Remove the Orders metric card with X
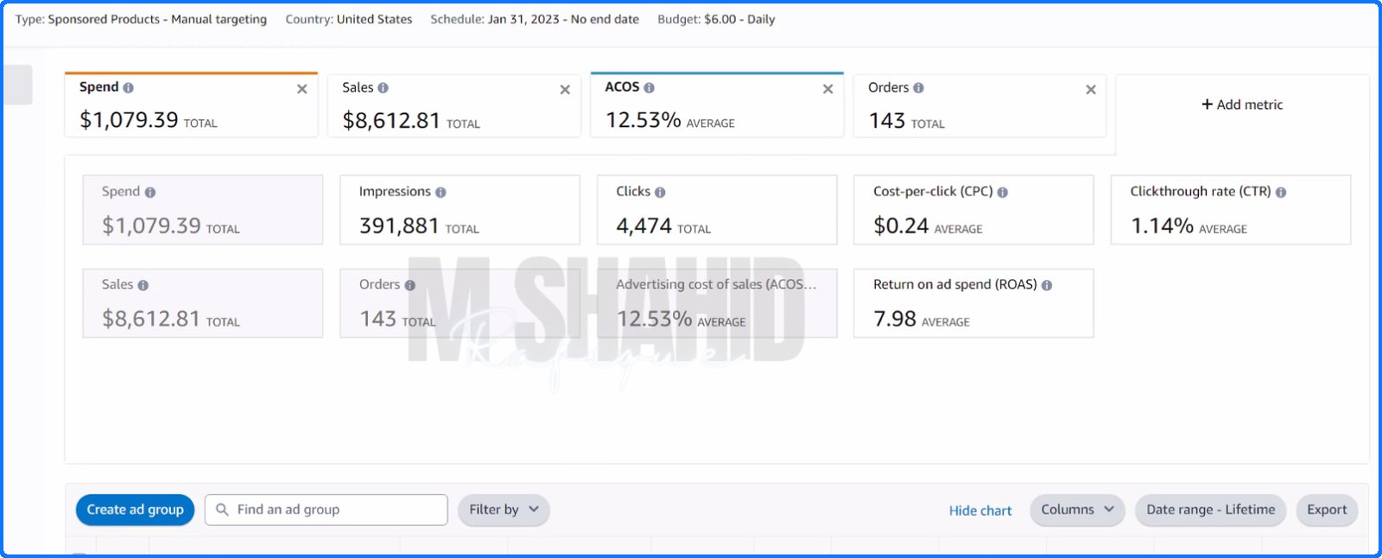This screenshot has width=1382, height=558. point(1091,90)
